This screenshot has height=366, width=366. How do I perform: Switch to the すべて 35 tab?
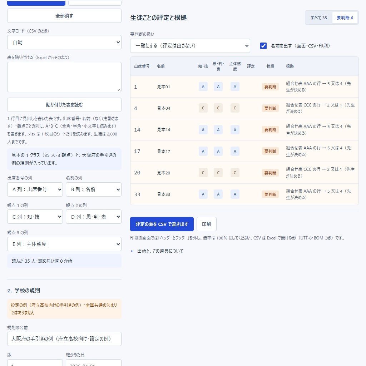coord(318,18)
